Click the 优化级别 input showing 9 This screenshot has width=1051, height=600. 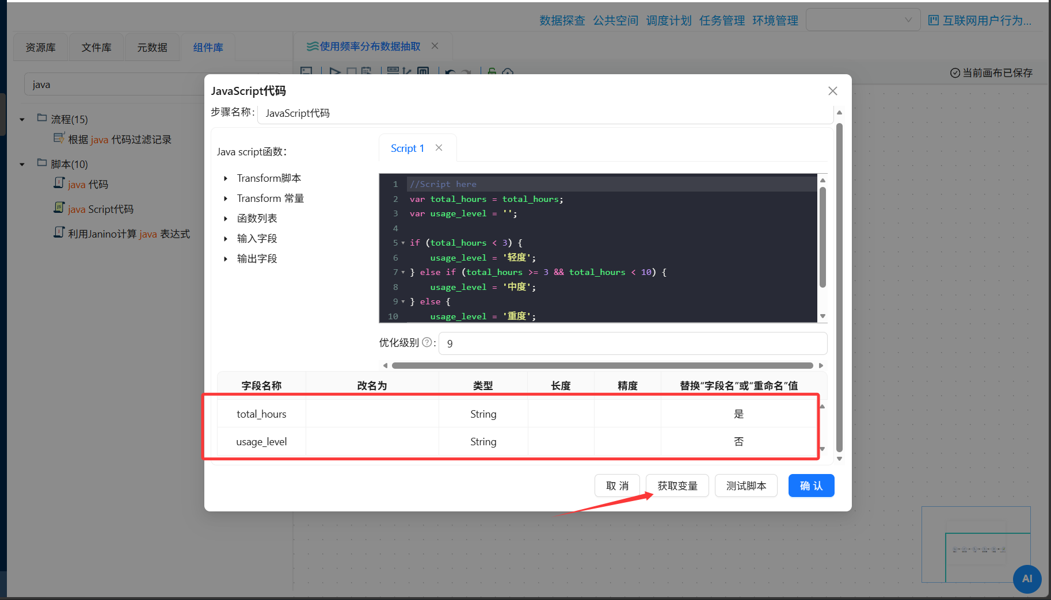point(633,343)
